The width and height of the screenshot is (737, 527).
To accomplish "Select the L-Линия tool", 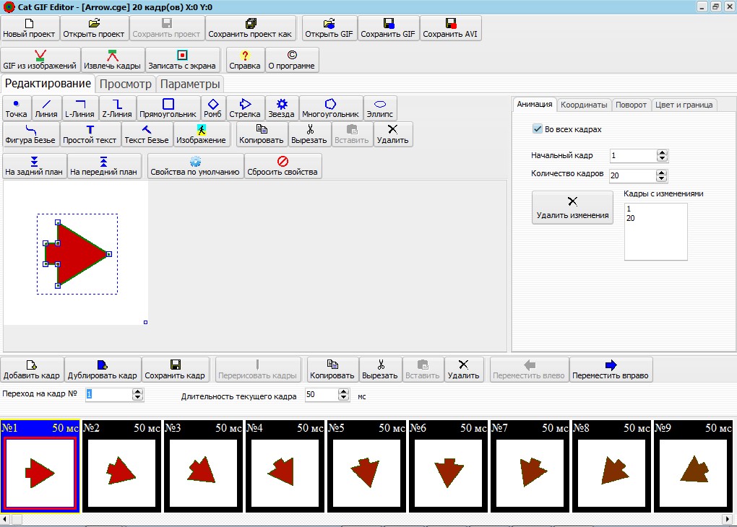I will [80, 108].
